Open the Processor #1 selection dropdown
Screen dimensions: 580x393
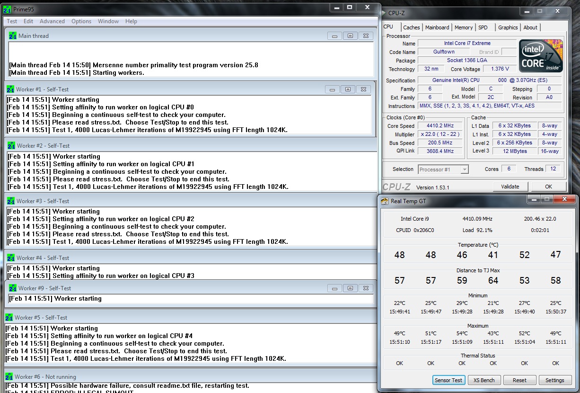(443, 170)
